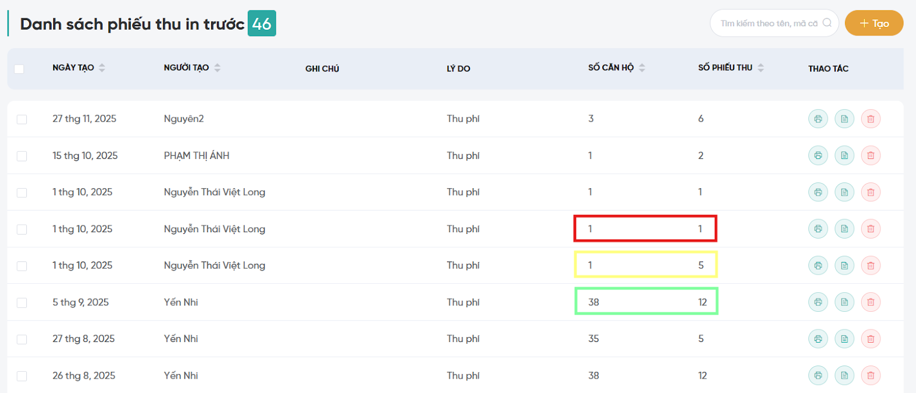Click trash icon in 15 thg 10 row
Image resolution: width=916 pixels, height=393 pixels.
870,156
